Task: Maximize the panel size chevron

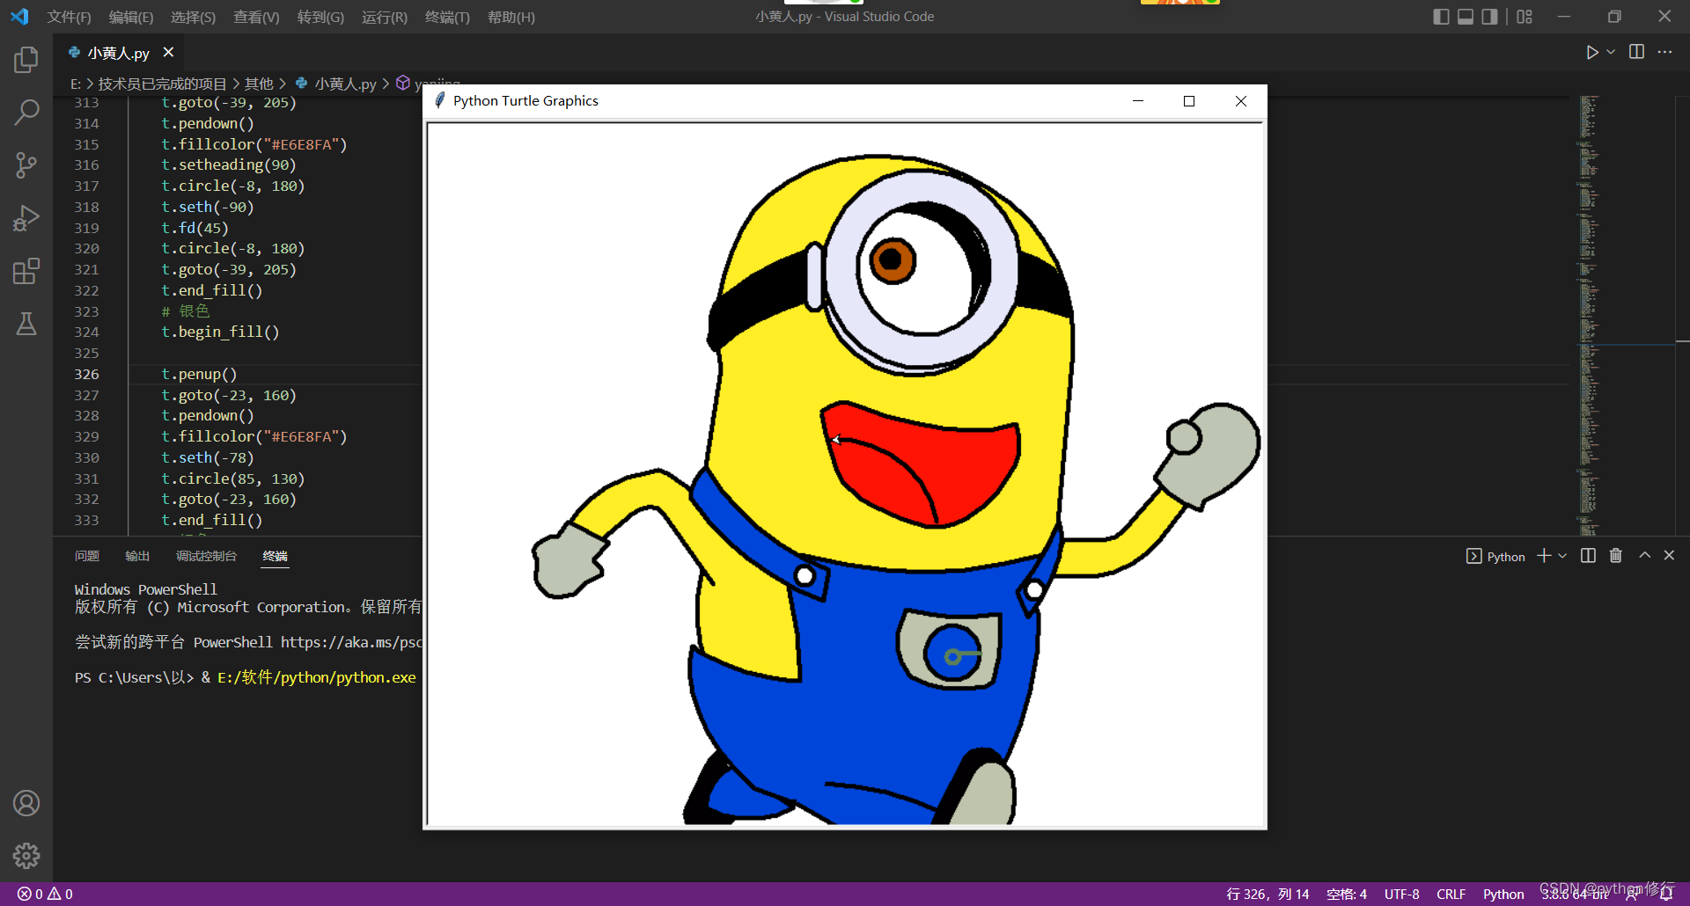Action: pyautogui.click(x=1644, y=556)
